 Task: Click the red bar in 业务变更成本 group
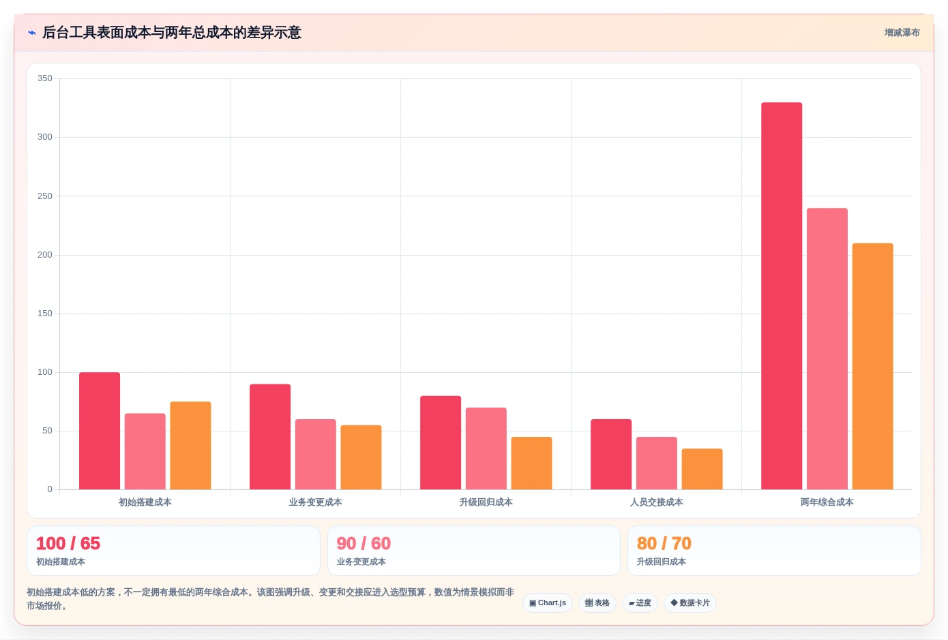click(270, 437)
